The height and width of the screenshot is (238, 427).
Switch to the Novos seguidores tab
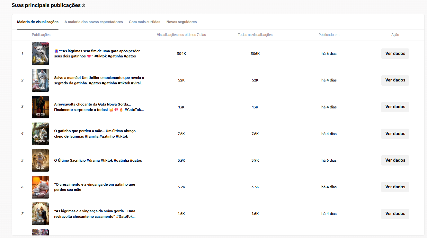(x=182, y=22)
